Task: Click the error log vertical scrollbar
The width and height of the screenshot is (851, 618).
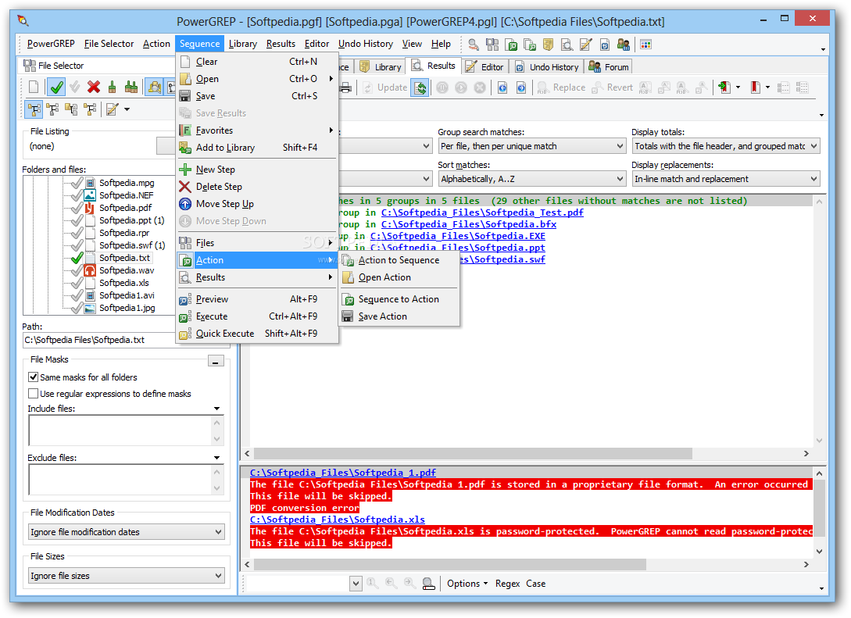Action: point(819,508)
